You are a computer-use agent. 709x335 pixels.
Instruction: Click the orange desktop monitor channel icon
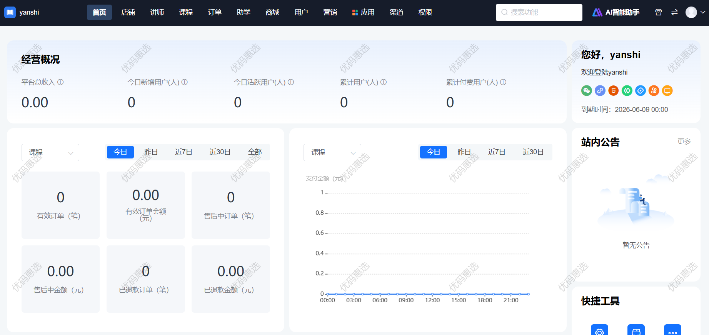click(x=667, y=91)
